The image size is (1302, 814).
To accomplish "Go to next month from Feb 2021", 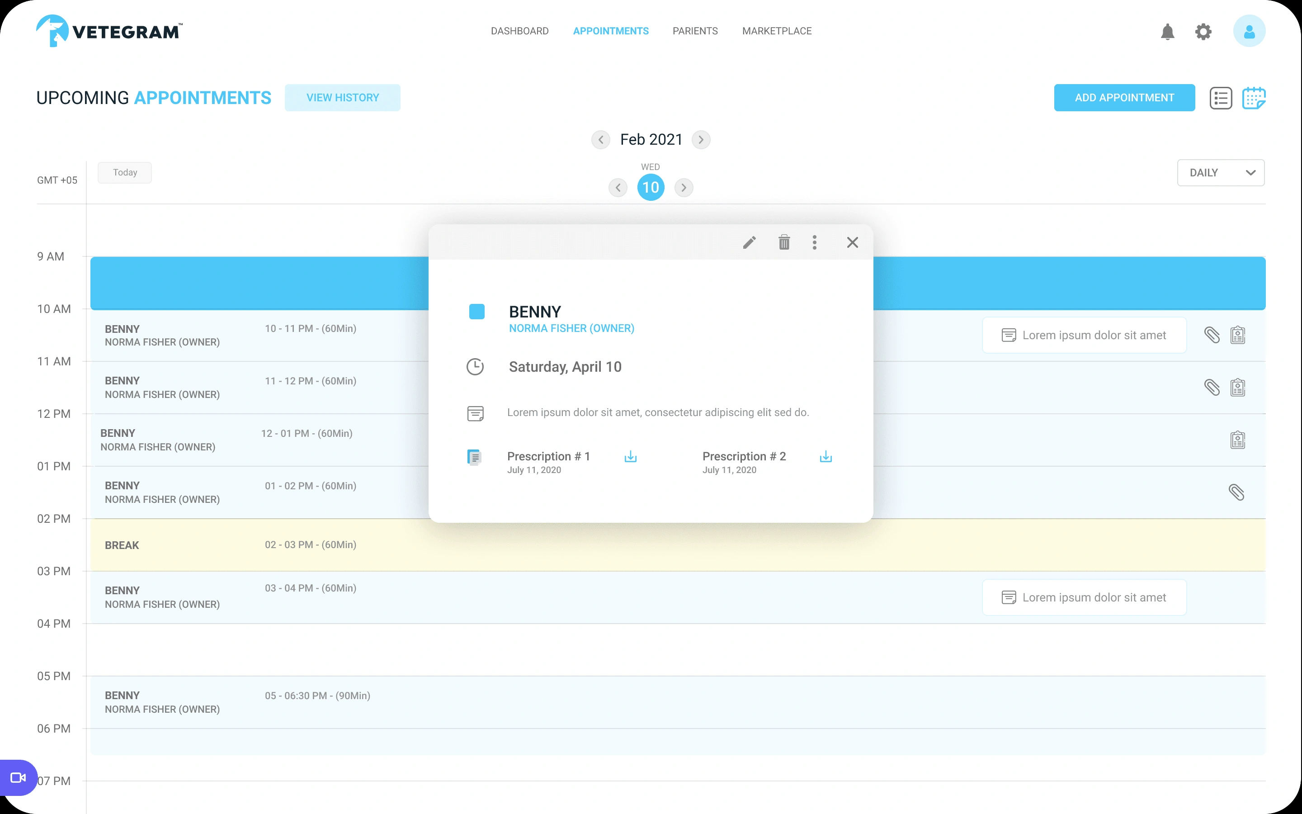I will tap(700, 139).
